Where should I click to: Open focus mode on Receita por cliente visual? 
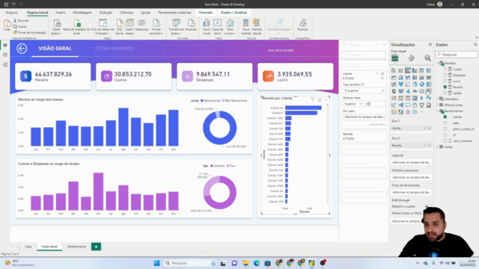(x=320, y=99)
